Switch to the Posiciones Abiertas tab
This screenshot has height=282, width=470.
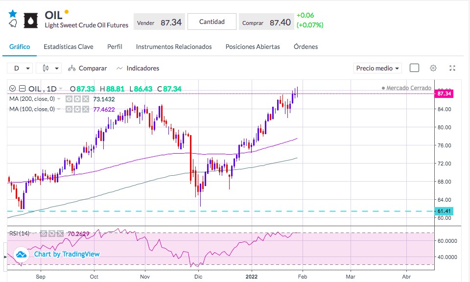[253, 47]
